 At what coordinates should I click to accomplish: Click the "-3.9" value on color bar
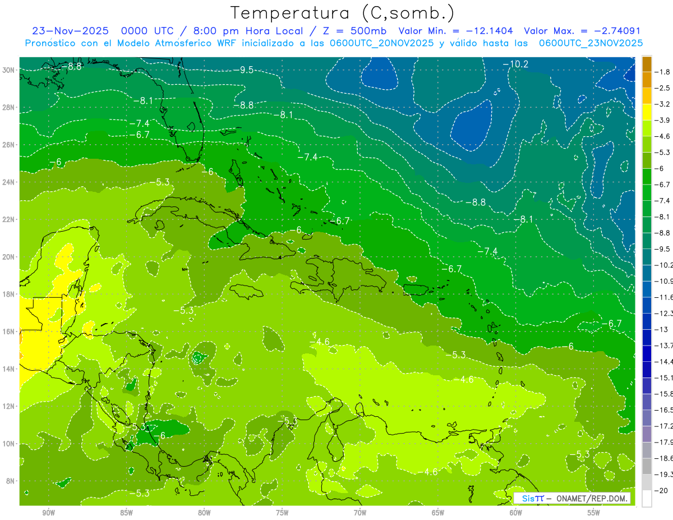click(662, 120)
